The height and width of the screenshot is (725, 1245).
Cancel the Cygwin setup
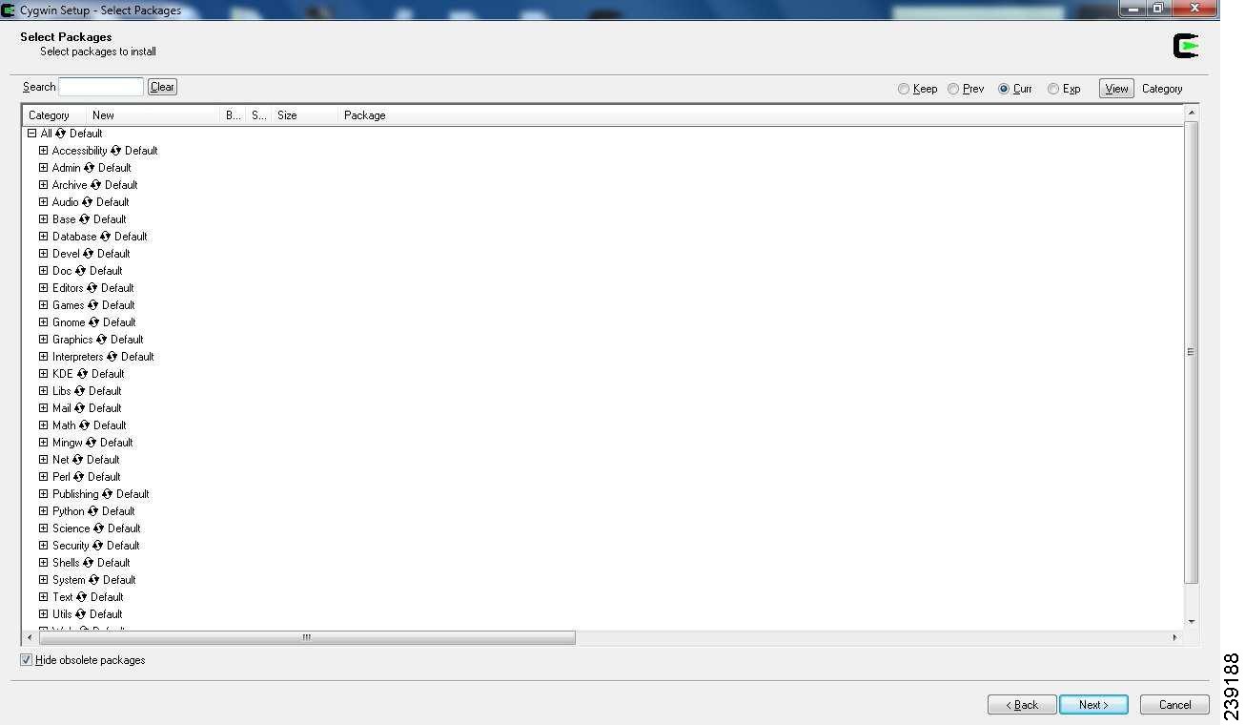[1174, 705]
